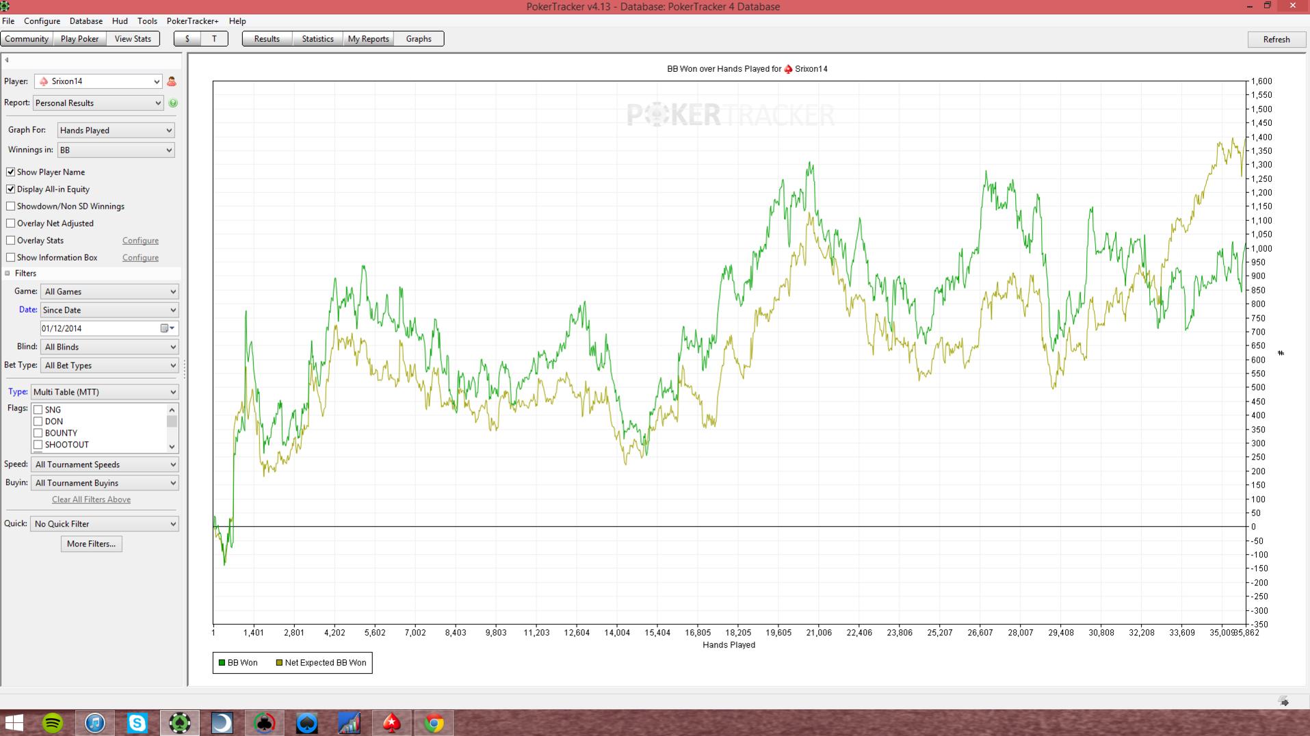Enable Showdown/Non SD Winnings
The image size is (1310, 736).
11,207
